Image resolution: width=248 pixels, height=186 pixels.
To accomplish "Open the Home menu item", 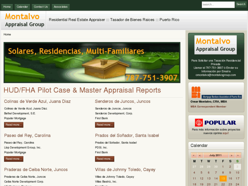I will pos(7,7).
